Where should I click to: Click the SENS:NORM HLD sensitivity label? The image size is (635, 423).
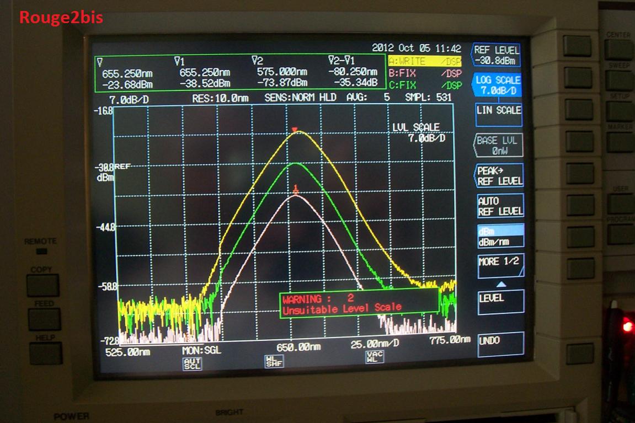point(301,98)
